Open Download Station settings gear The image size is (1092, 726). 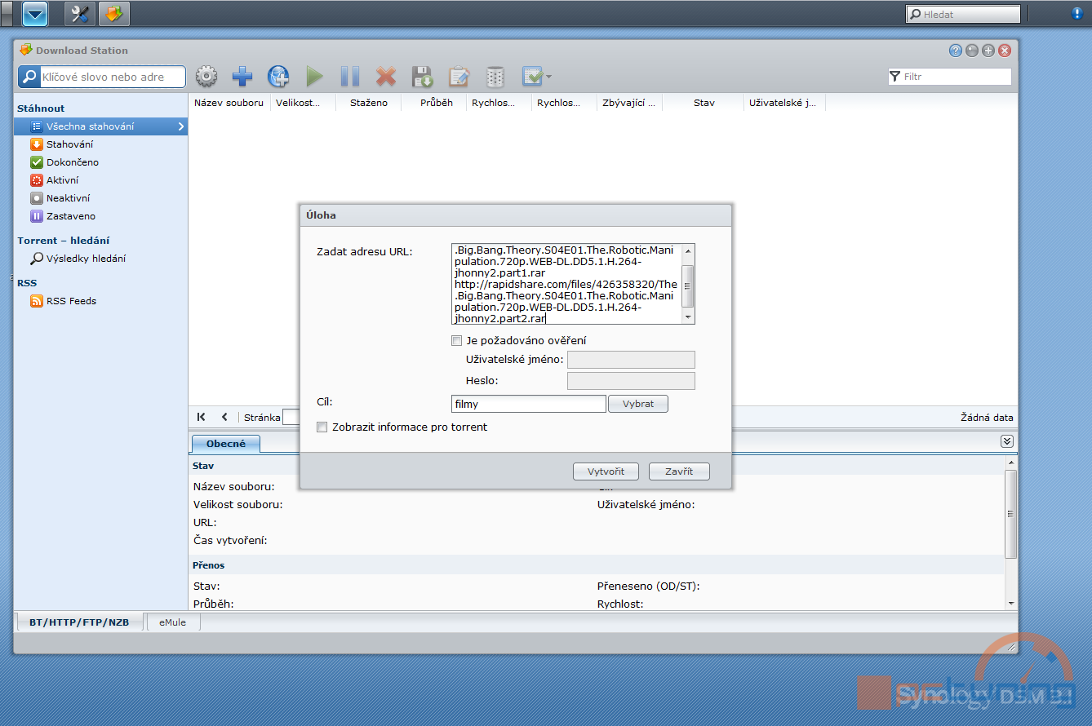206,77
